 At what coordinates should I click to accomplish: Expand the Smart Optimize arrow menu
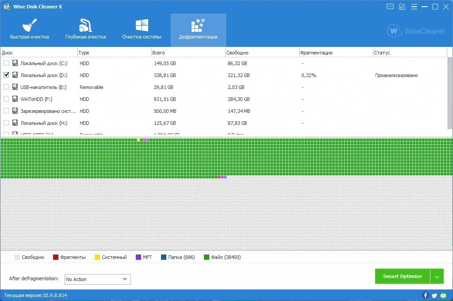tap(437, 276)
